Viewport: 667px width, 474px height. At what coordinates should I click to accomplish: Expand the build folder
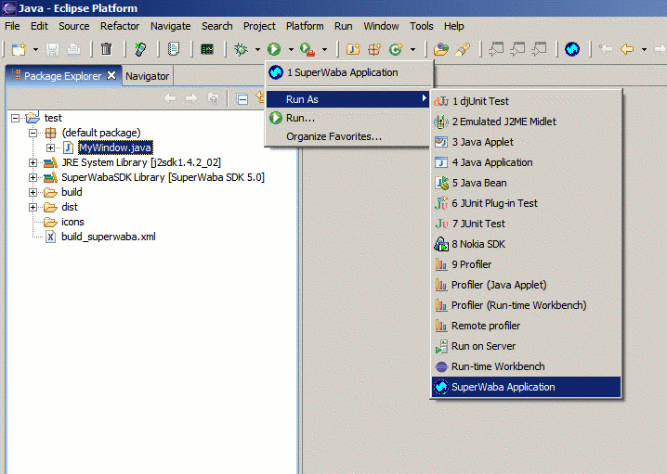[x=34, y=193]
